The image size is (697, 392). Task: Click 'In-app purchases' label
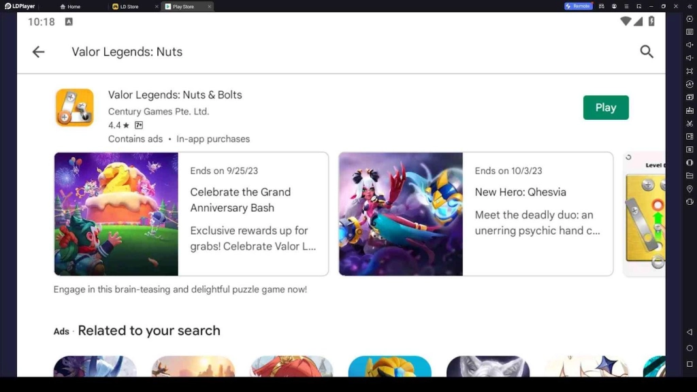point(213,139)
